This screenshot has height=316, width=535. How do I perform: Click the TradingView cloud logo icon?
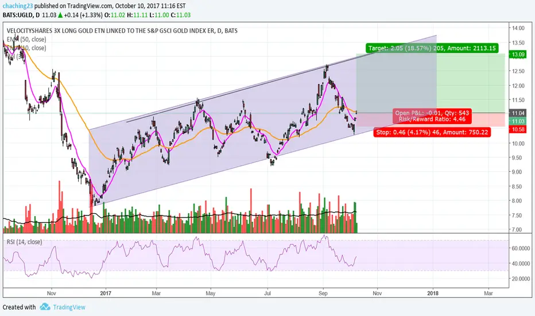45,307
